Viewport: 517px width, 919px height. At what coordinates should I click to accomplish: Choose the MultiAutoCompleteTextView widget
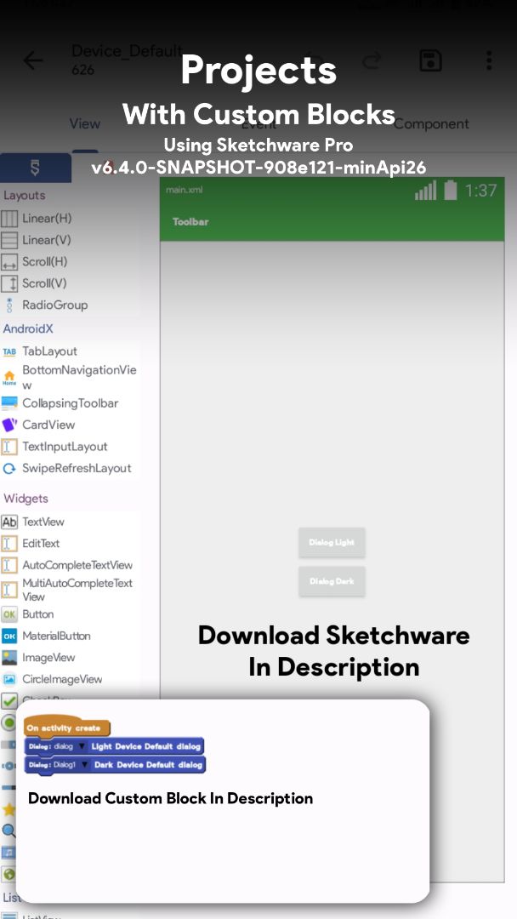70,590
